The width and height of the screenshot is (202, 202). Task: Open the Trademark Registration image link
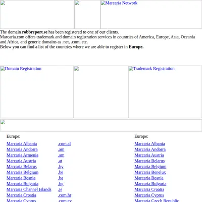click(x=165, y=92)
